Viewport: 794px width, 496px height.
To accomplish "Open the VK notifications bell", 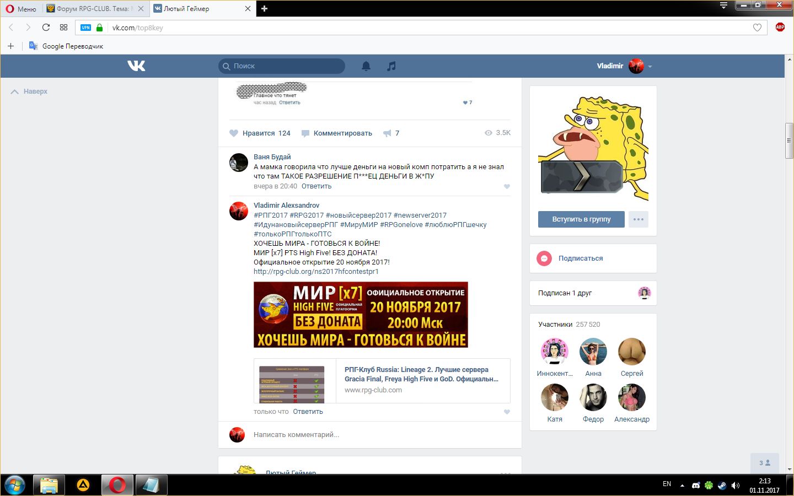I will click(366, 66).
